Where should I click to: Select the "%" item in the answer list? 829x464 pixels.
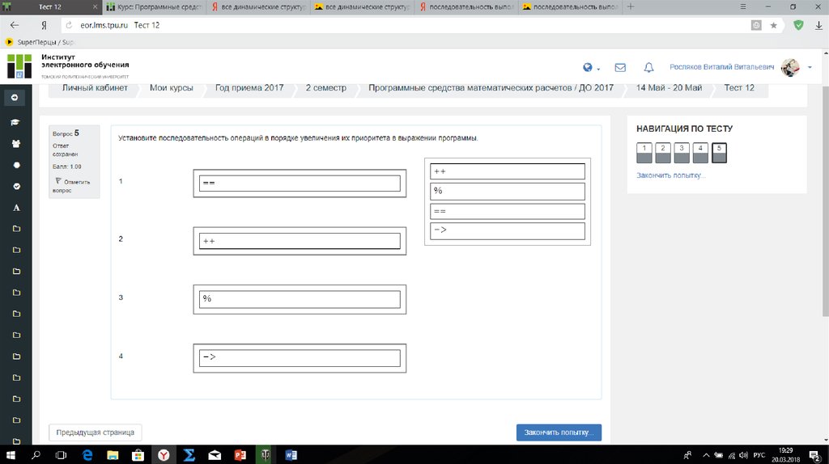[507, 192]
